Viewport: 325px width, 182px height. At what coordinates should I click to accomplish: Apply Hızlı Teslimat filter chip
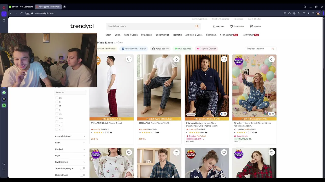click(183, 49)
